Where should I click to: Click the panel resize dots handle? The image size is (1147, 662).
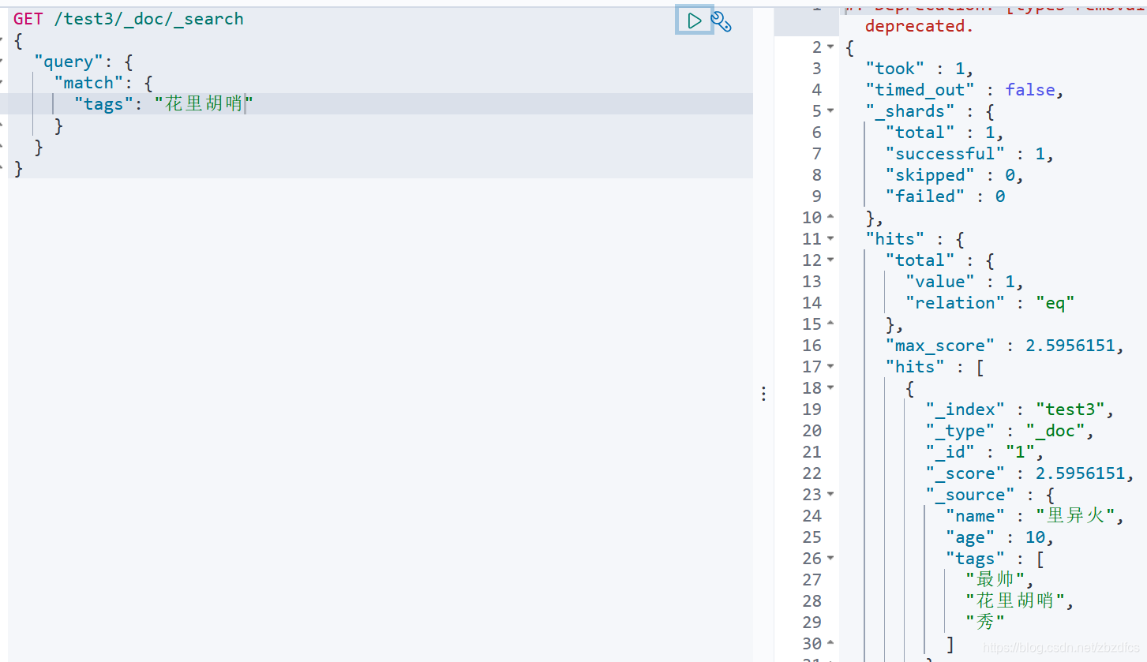pos(763,393)
